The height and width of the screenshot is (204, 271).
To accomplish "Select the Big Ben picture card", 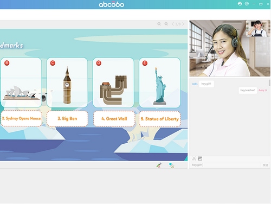I will [x=67, y=82].
